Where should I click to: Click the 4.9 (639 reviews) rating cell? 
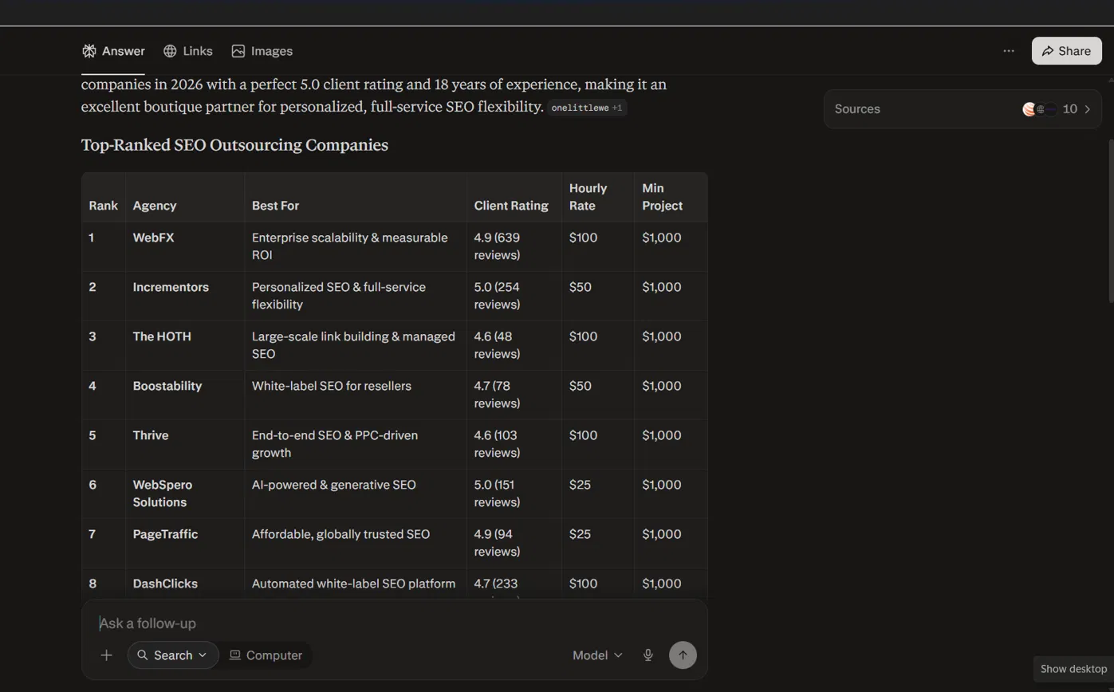click(x=514, y=246)
